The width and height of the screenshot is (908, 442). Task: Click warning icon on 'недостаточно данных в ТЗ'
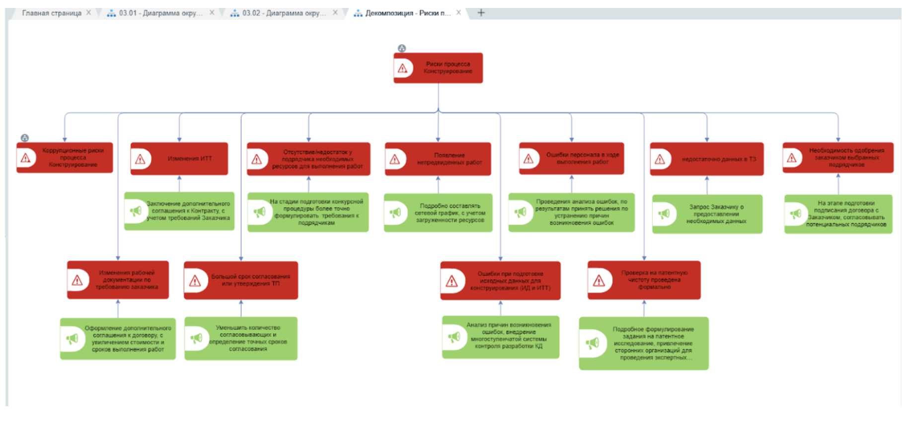660,159
